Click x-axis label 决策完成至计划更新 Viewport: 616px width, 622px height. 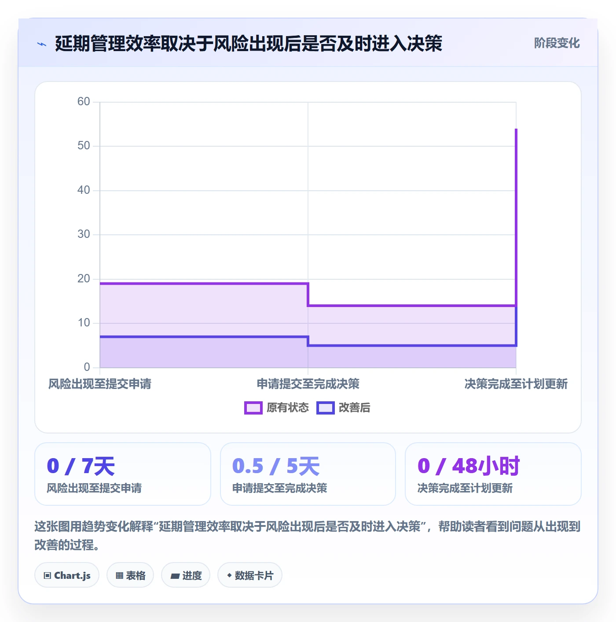tap(516, 384)
